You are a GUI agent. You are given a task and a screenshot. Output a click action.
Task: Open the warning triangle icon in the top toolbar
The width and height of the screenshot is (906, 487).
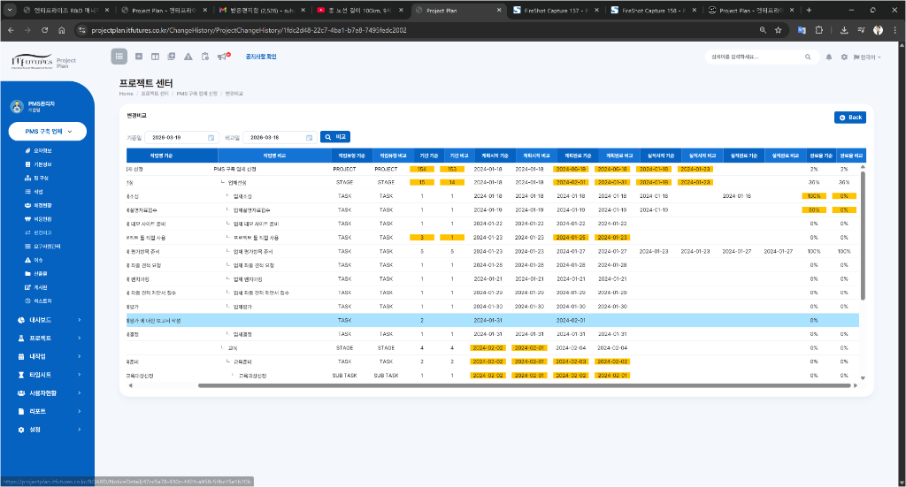point(188,57)
